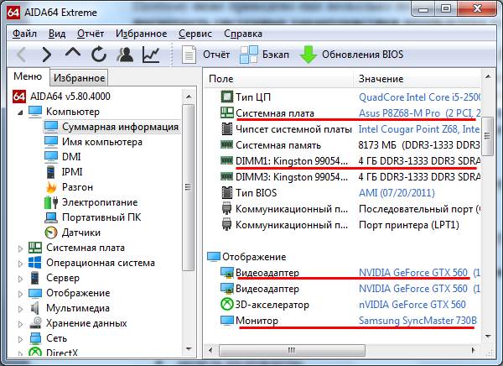Open the graph chart toolbar icon
The width and height of the screenshot is (503, 366).
[151, 55]
